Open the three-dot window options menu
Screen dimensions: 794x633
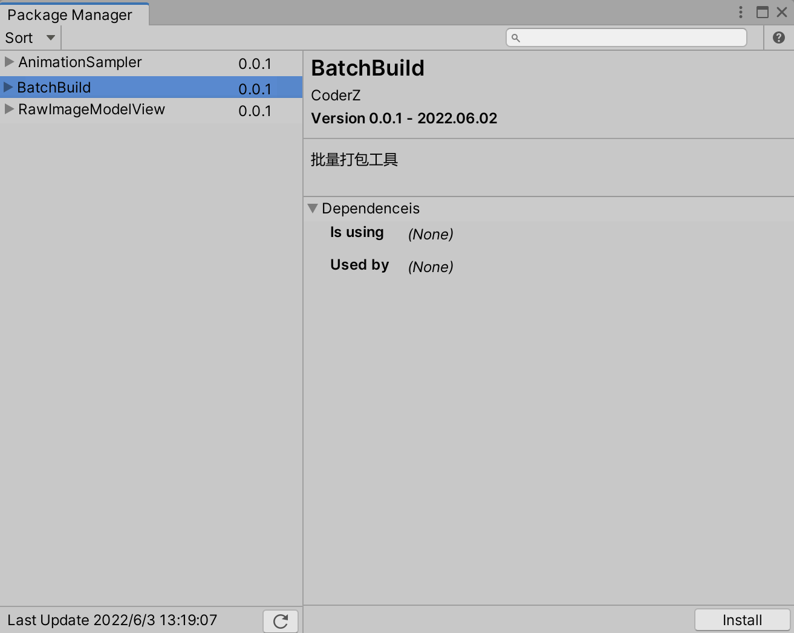740,12
